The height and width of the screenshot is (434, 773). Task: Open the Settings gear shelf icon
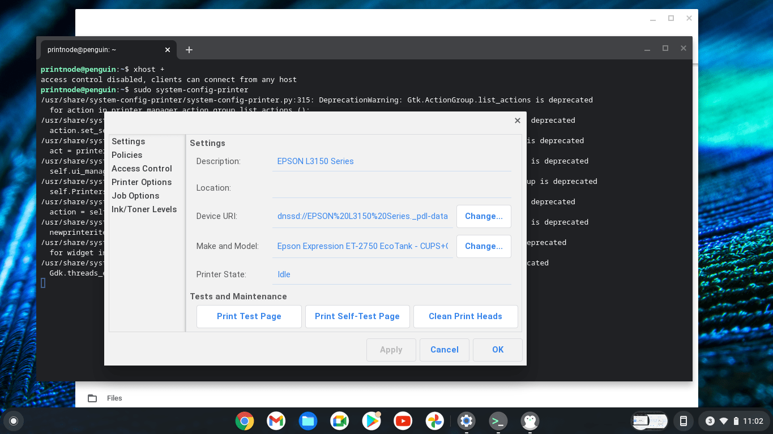pos(467,421)
